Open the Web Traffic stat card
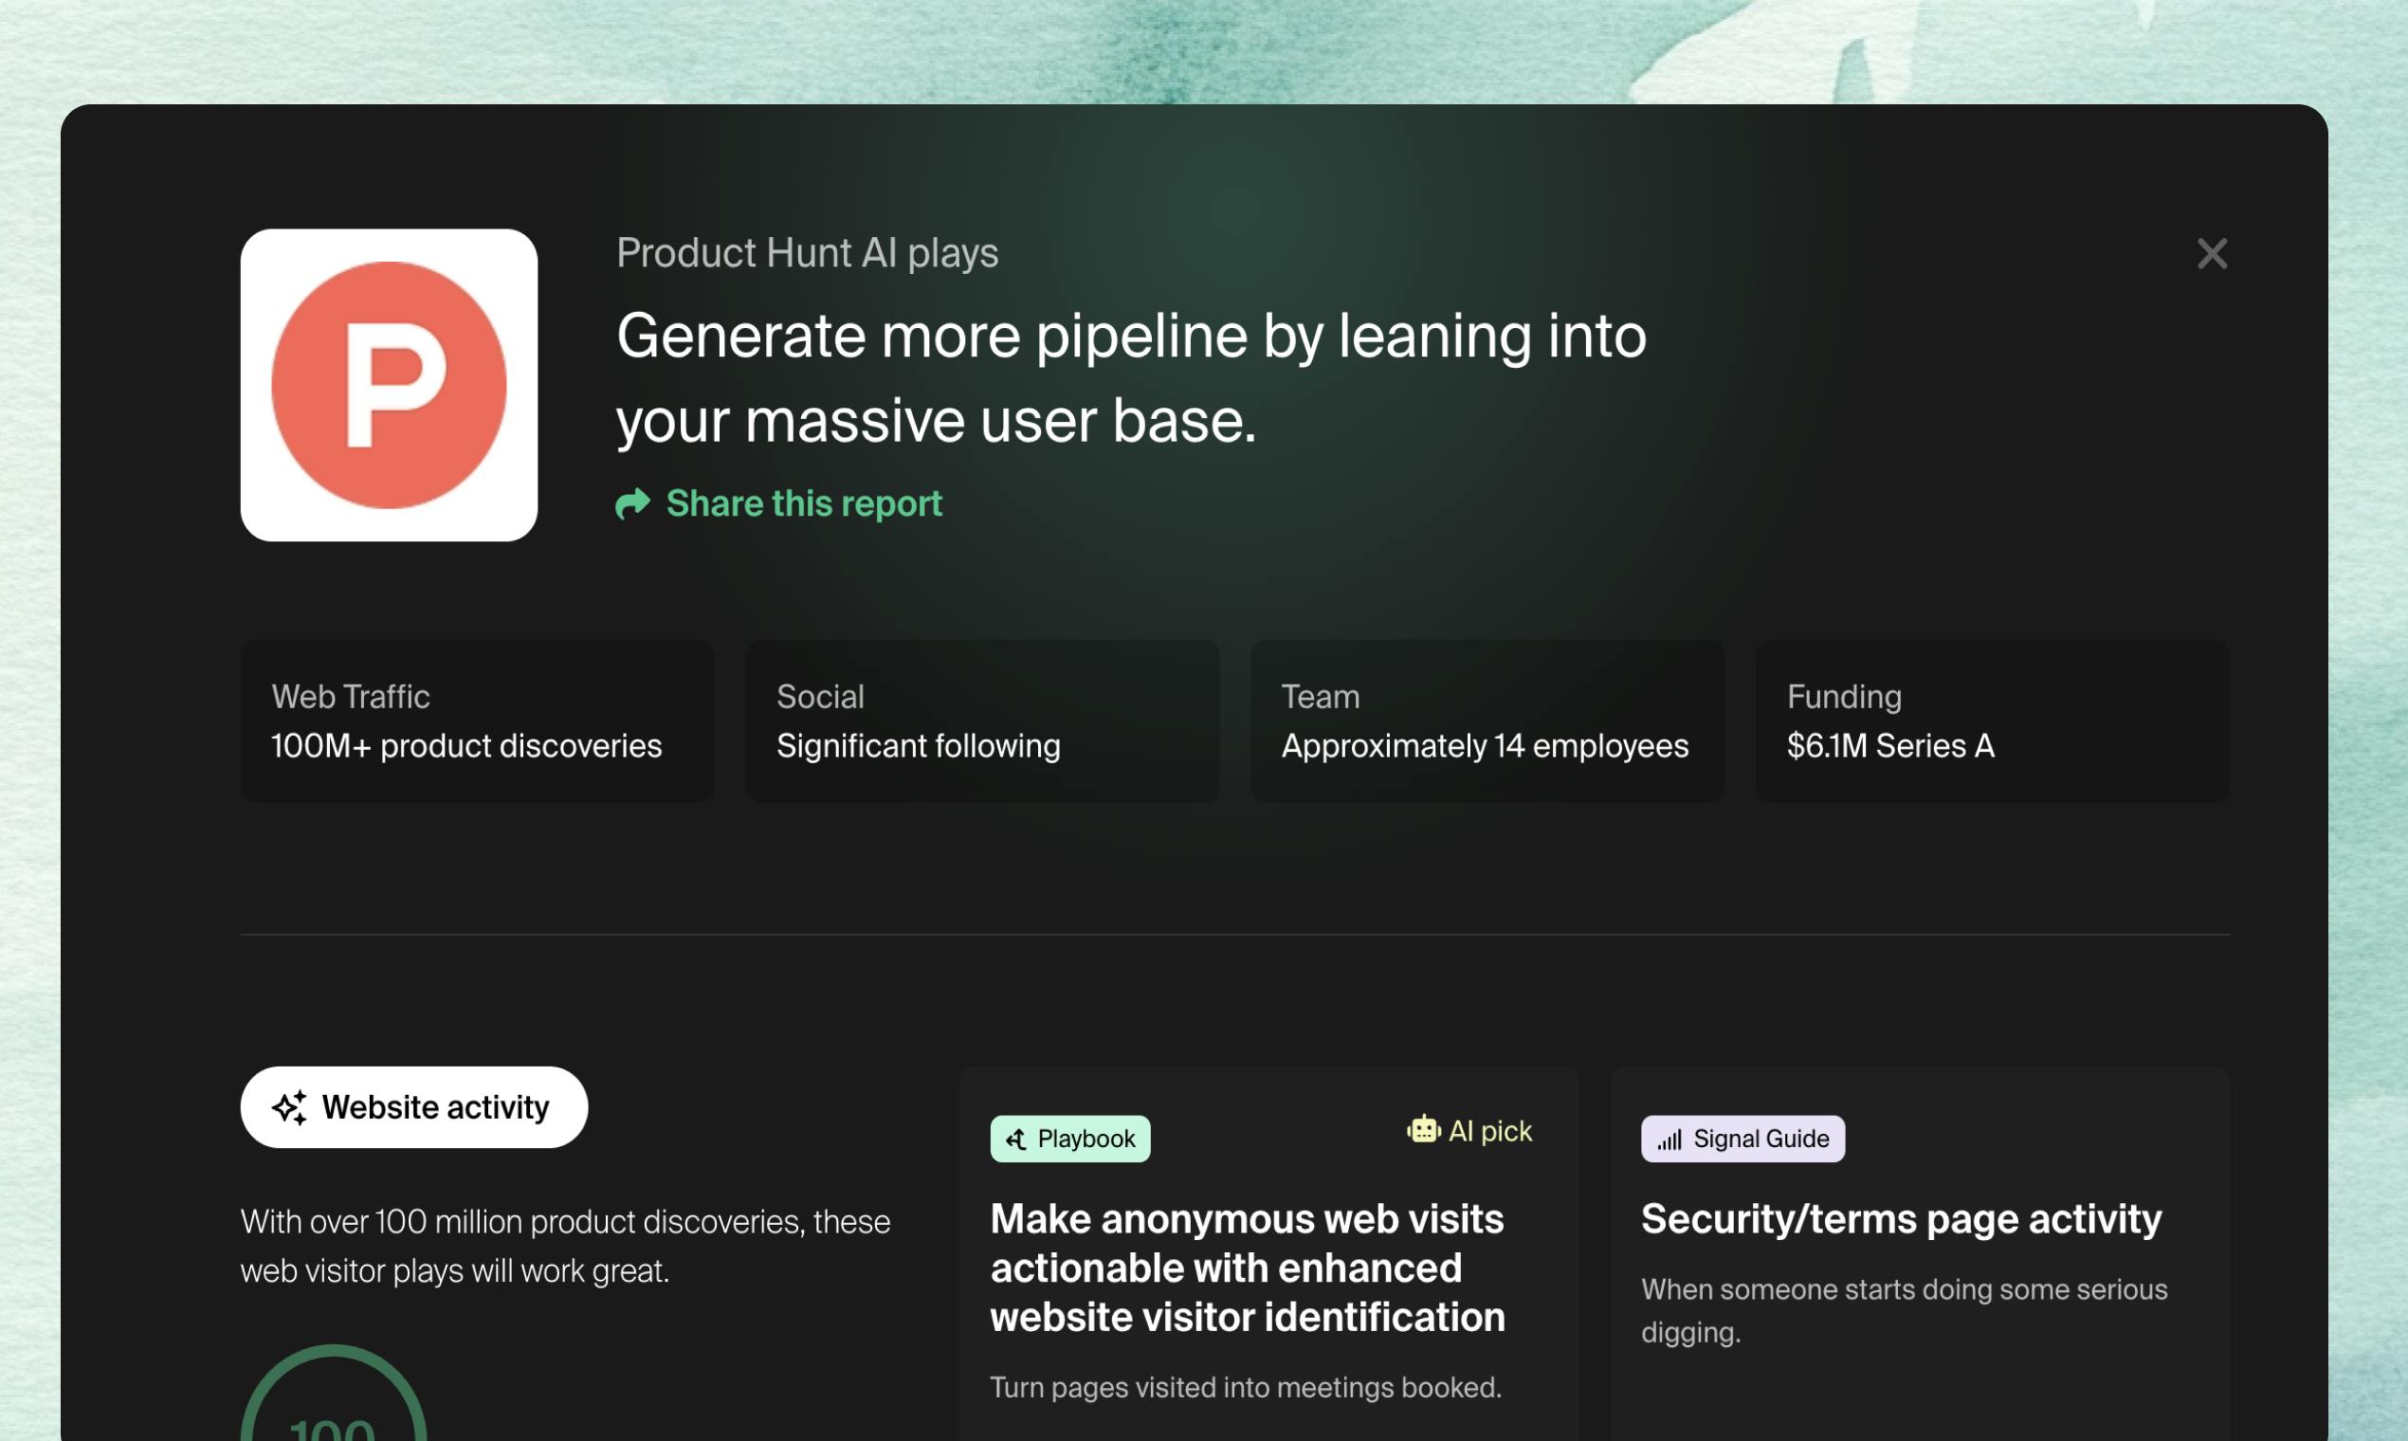2408x1441 pixels. [x=477, y=720]
